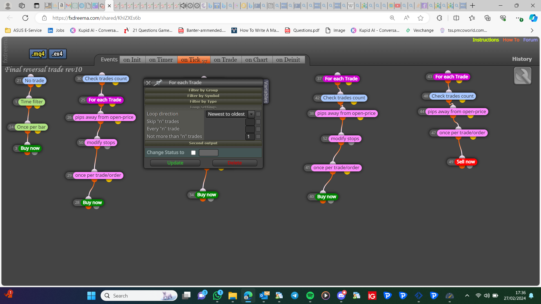Select the No trade block 21
541x304 pixels.
(x=34, y=81)
